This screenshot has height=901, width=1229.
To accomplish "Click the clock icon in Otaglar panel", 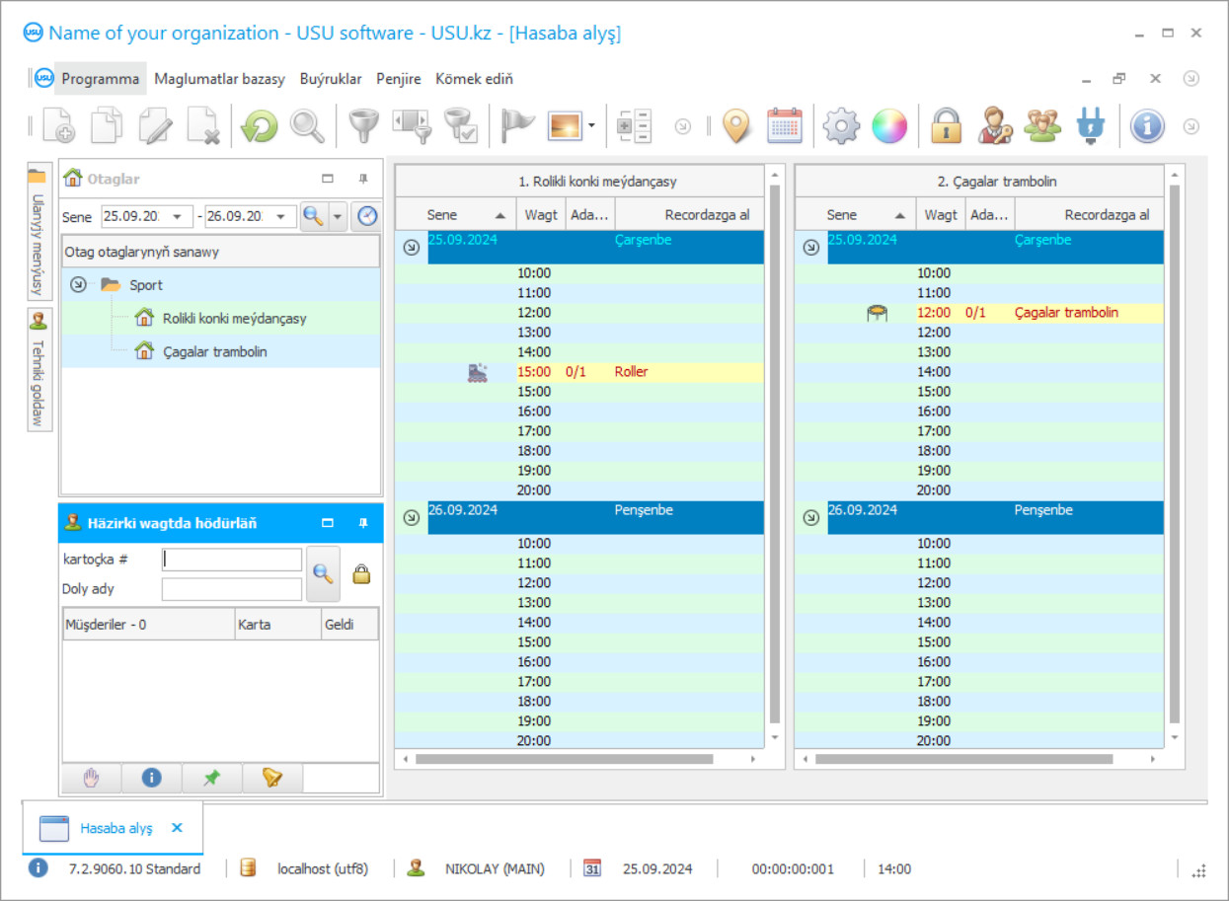I will point(366,216).
